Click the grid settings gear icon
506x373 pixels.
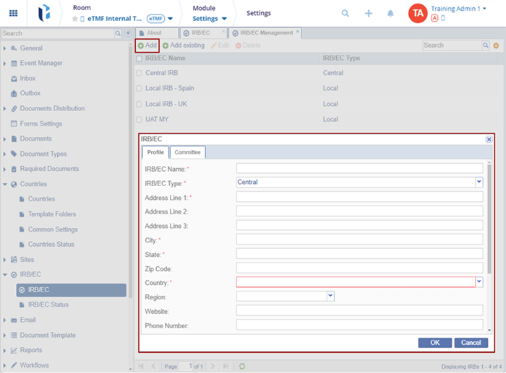pyautogui.click(x=496, y=45)
